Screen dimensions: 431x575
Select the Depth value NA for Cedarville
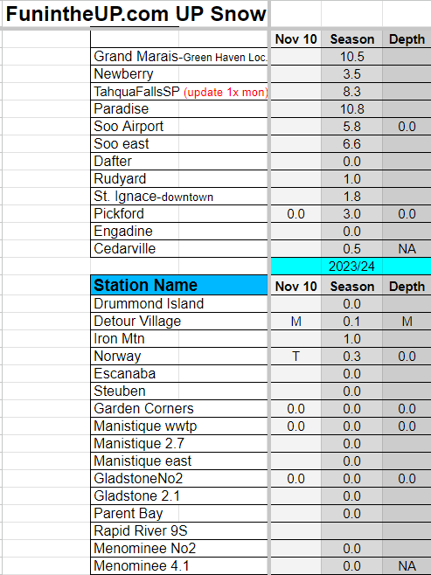tap(407, 249)
